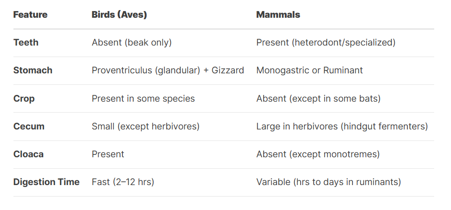This screenshot has height=210, width=451.
Task: Click the 'Absent (beak only)' cell
Action: point(132,43)
